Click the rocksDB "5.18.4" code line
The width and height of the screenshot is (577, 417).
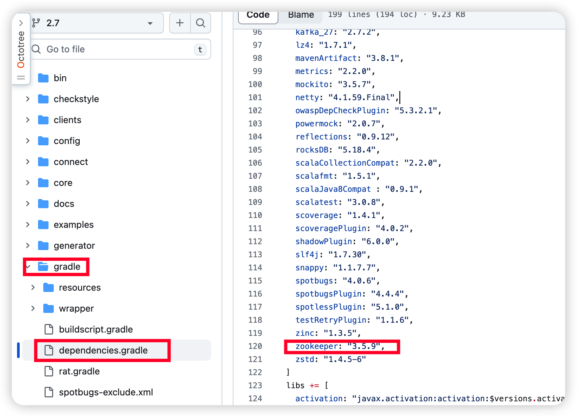pyautogui.click(x=338, y=150)
